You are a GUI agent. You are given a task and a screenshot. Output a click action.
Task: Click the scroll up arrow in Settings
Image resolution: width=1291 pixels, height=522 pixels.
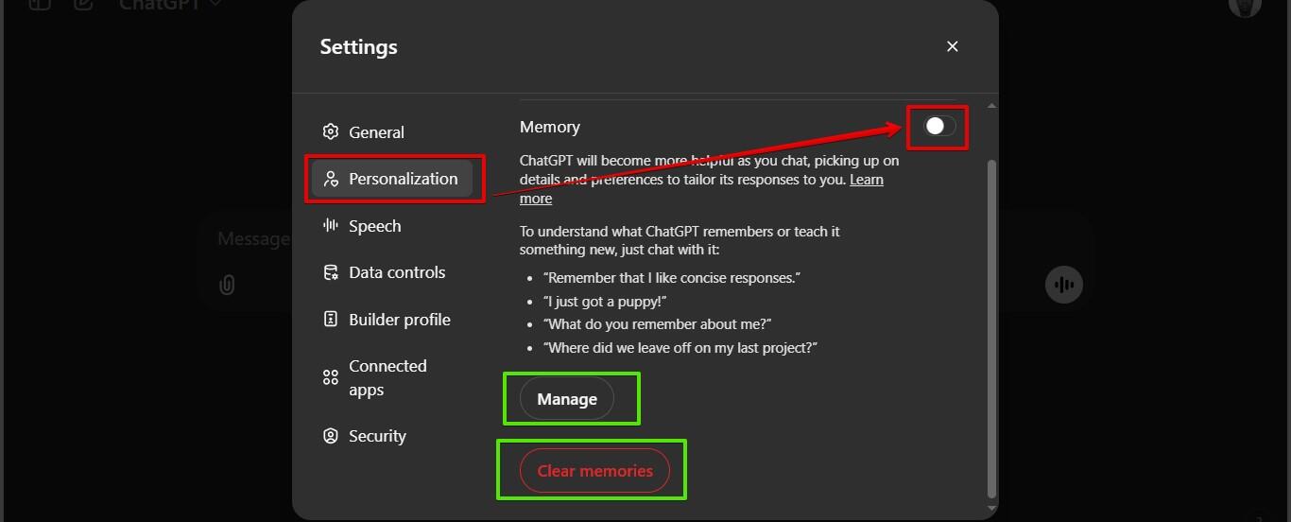[x=991, y=105]
